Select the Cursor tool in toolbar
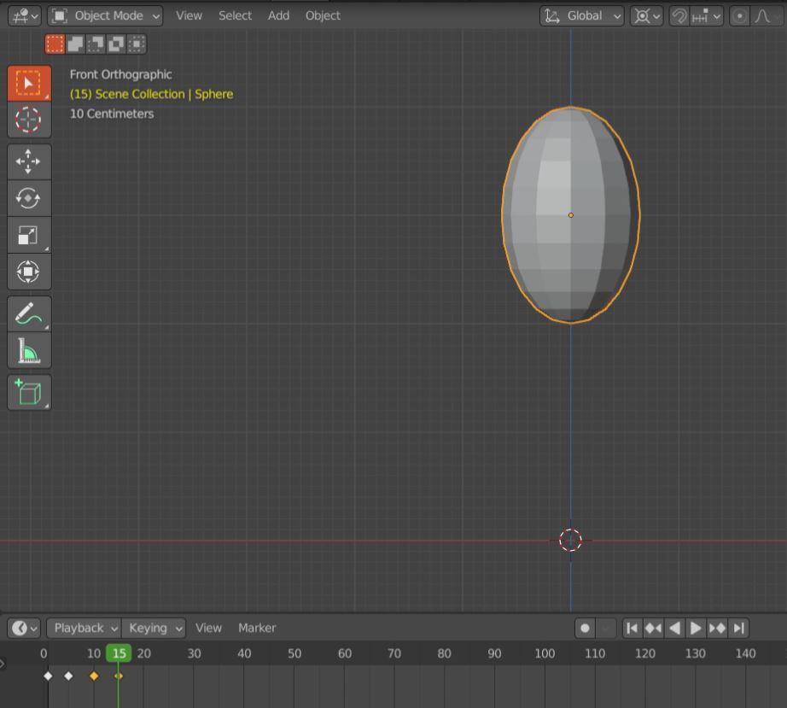Viewport: 787px width, 708px height. (x=29, y=120)
